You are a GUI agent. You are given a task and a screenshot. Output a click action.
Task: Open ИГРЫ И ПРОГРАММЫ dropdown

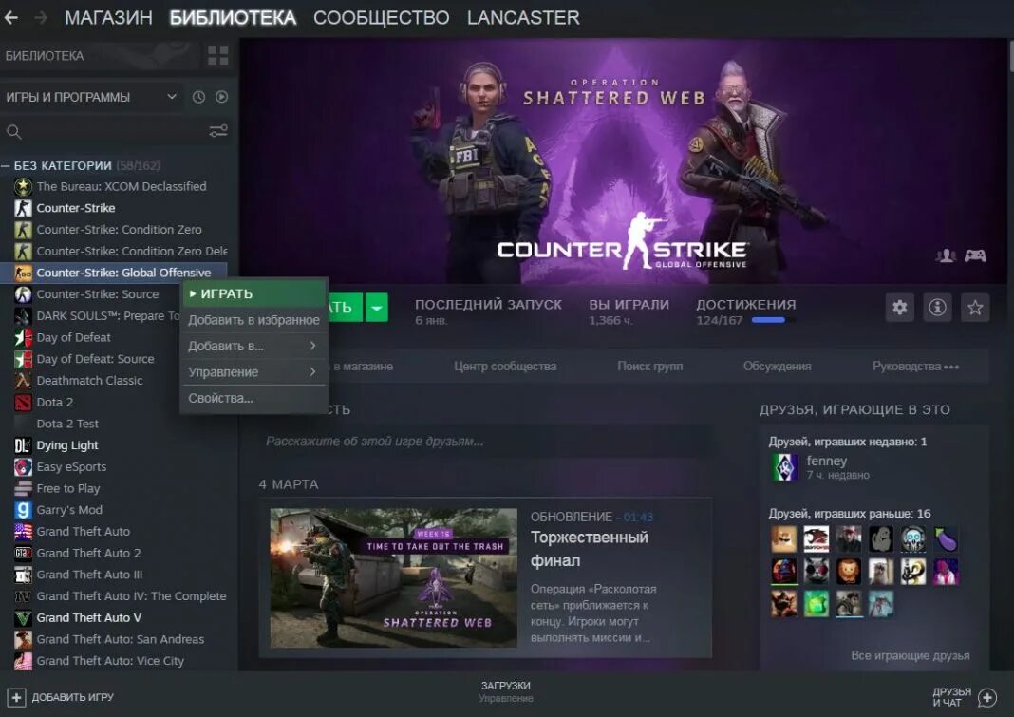91,97
